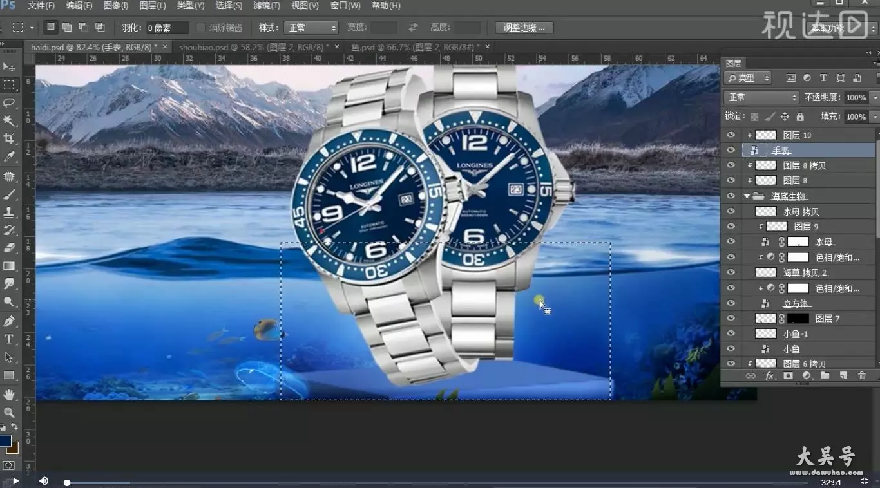Open the 文件(F) menu
Screen dimensions: 880x488
42,6
